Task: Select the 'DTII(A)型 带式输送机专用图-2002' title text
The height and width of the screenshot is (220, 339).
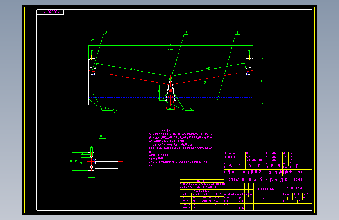Action: click(265, 180)
